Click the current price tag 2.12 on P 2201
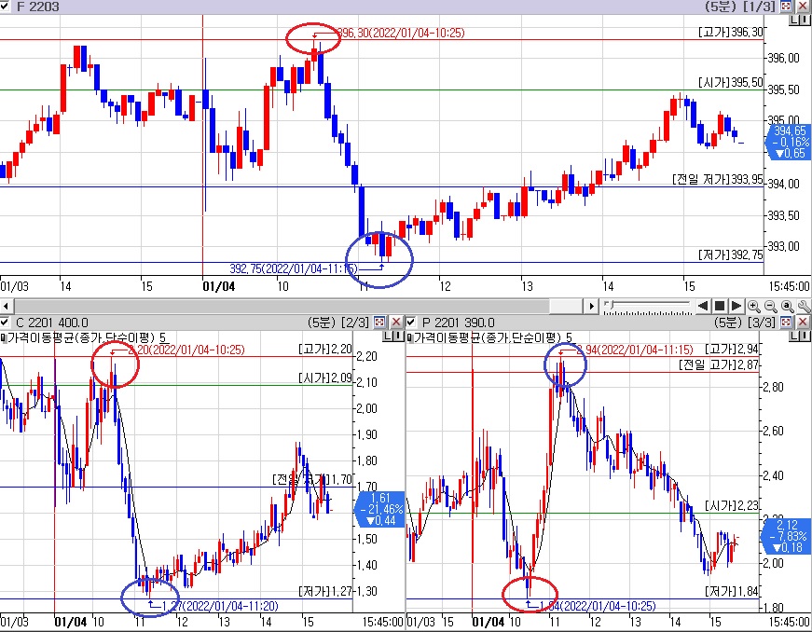Viewport: 812px width, 632px height. [x=787, y=536]
